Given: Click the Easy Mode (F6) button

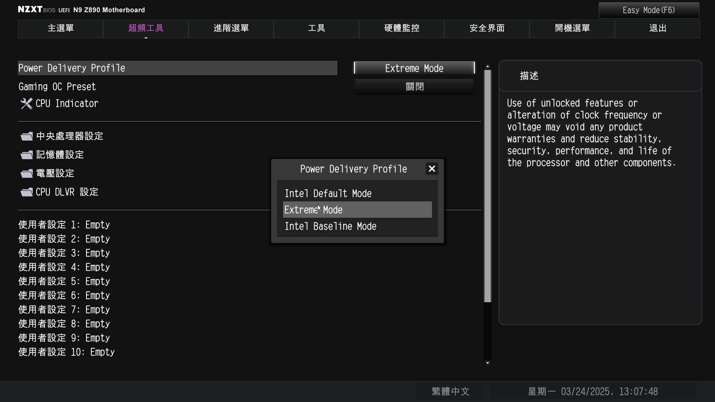Looking at the screenshot, I should [x=649, y=10].
